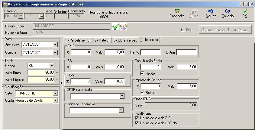Viewport: 255px width, 130px height.
Task: Expand the Unidade Federativa dropdown
Action: tap(121, 110)
